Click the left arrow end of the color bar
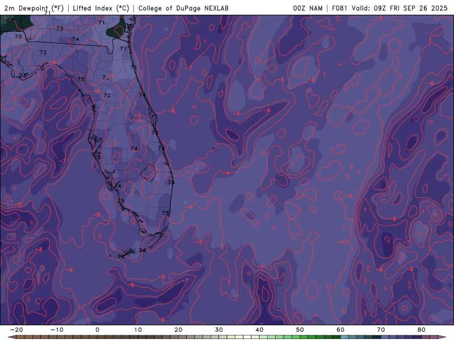Viewport: 454px width, 340px height. coord(11,337)
